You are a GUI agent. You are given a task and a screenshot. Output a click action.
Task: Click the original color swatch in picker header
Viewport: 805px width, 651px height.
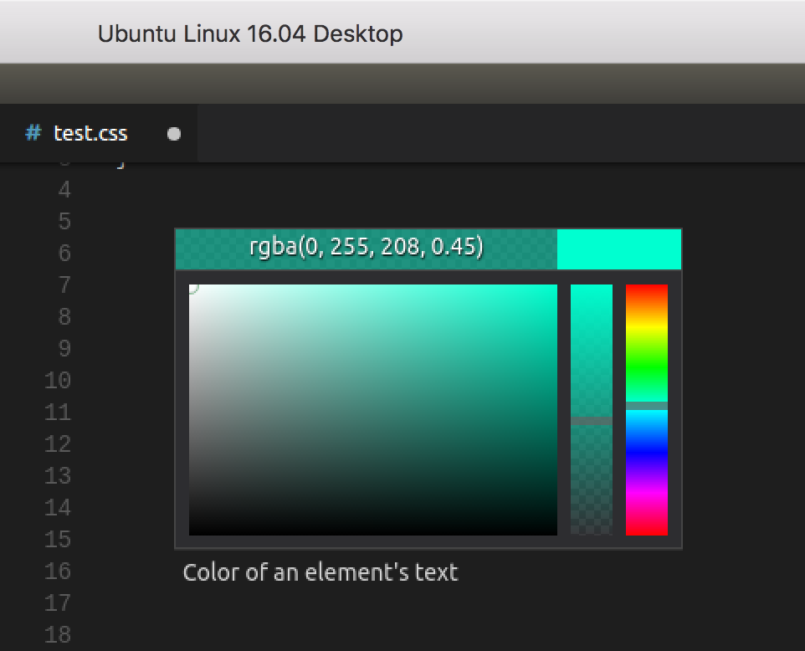618,249
